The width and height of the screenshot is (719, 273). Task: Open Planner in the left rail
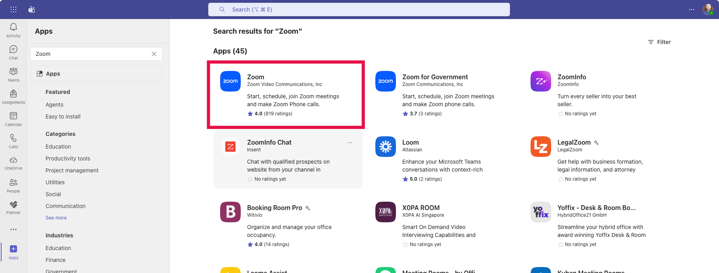(x=13, y=204)
